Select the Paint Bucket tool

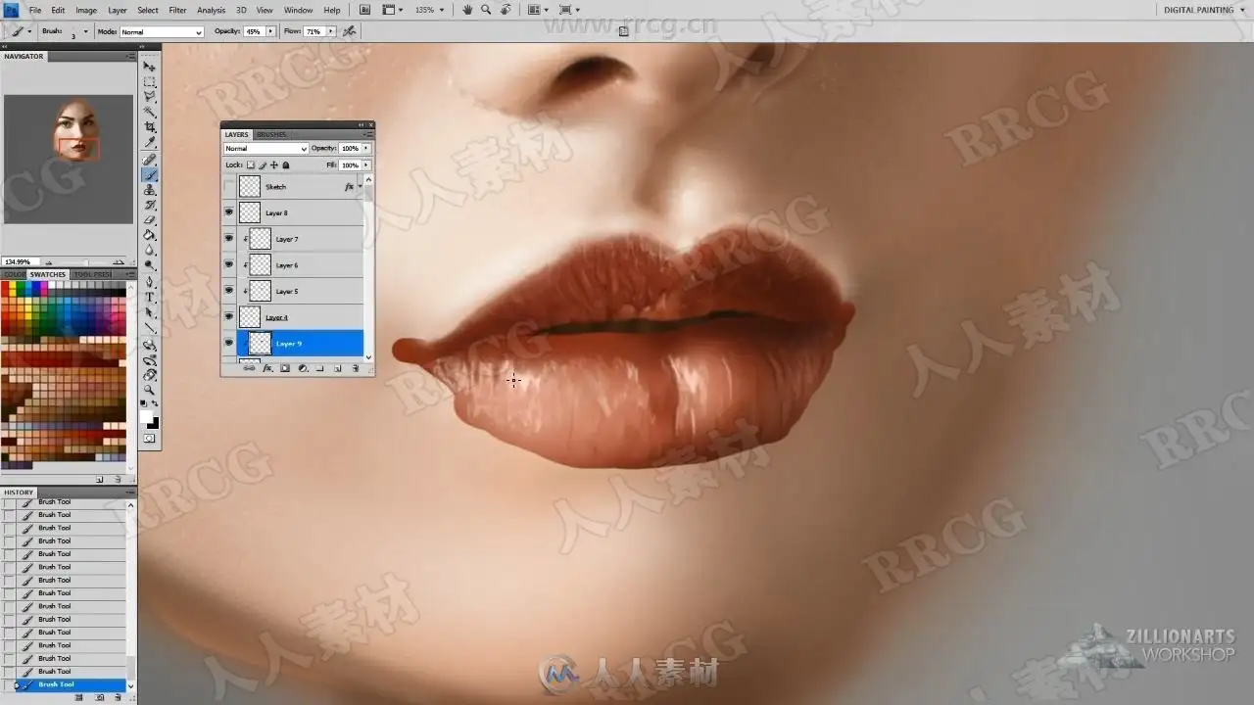[150, 235]
